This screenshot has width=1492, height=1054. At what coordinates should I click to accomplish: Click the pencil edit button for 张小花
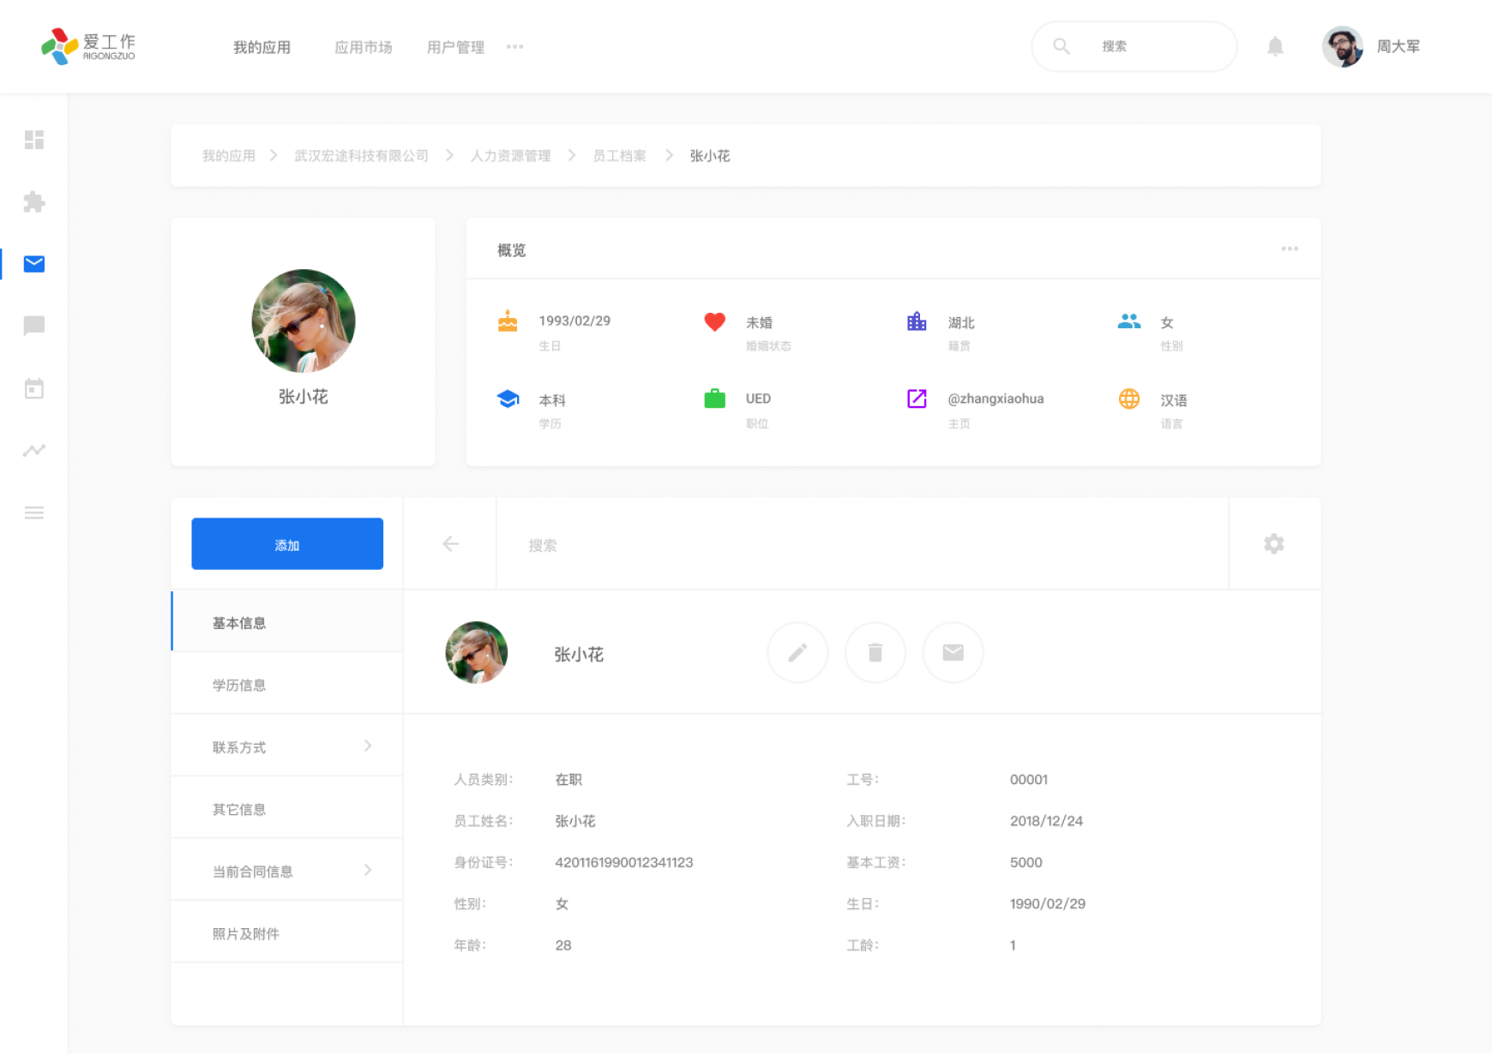797,653
